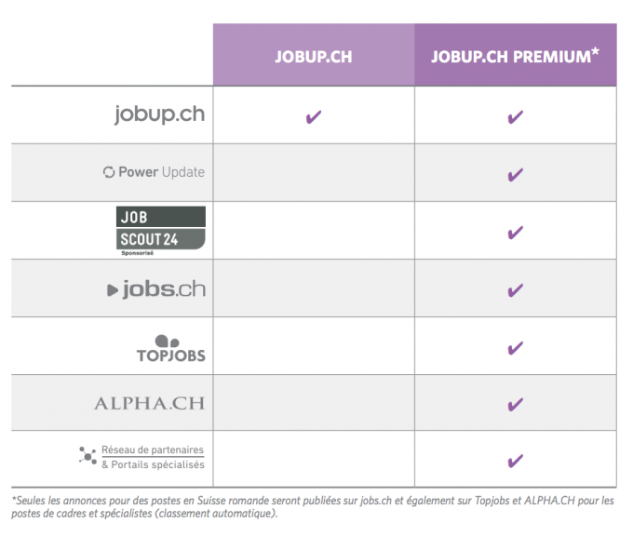
Task: Click the partner network nodes icon
Action: (88, 457)
